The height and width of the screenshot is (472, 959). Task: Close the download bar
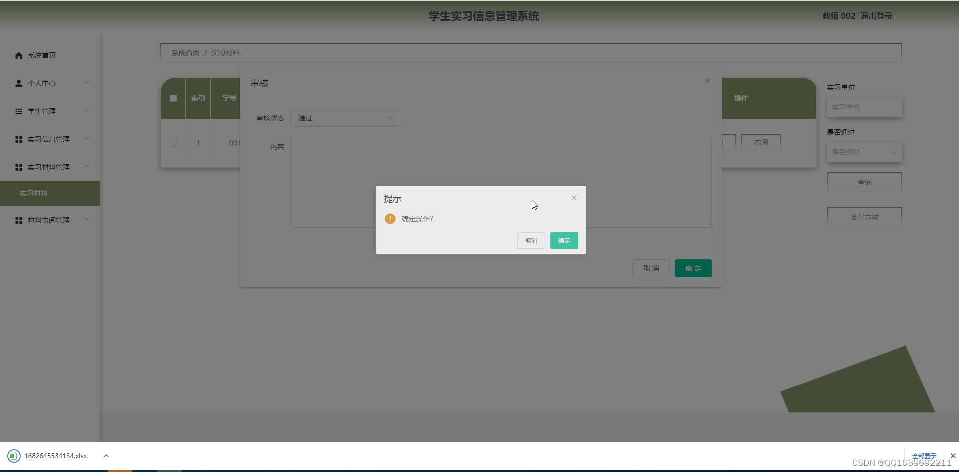click(953, 456)
